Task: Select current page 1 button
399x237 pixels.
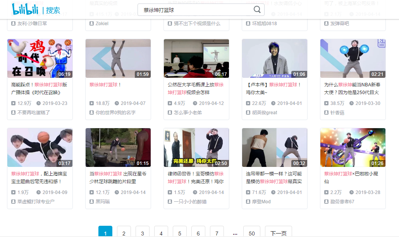Action: click(105, 231)
